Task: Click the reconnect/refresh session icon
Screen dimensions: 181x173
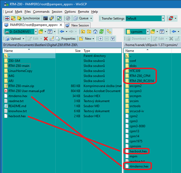Action: [171, 18]
